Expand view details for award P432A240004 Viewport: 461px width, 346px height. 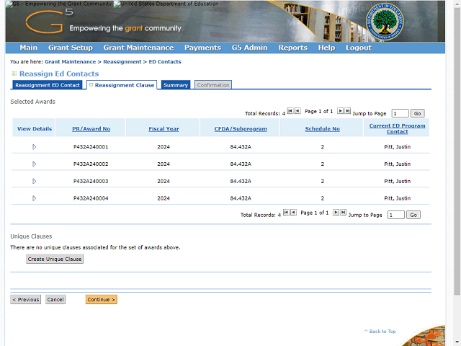click(34, 198)
